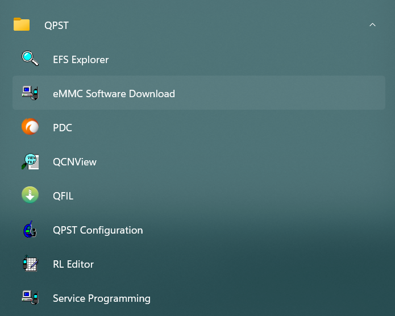This screenshot has width=395, height=316.
Task: Click the green QFIL download arrow icon
Action: pos(30,195)
